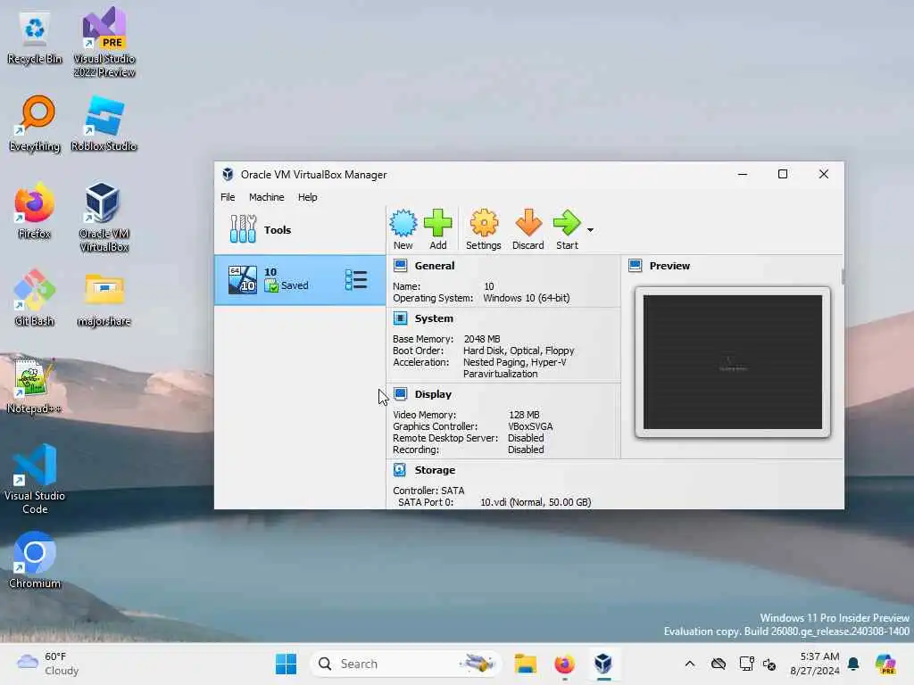
Task: Click the taskbar Search box
Action: [x=405, y=664]
